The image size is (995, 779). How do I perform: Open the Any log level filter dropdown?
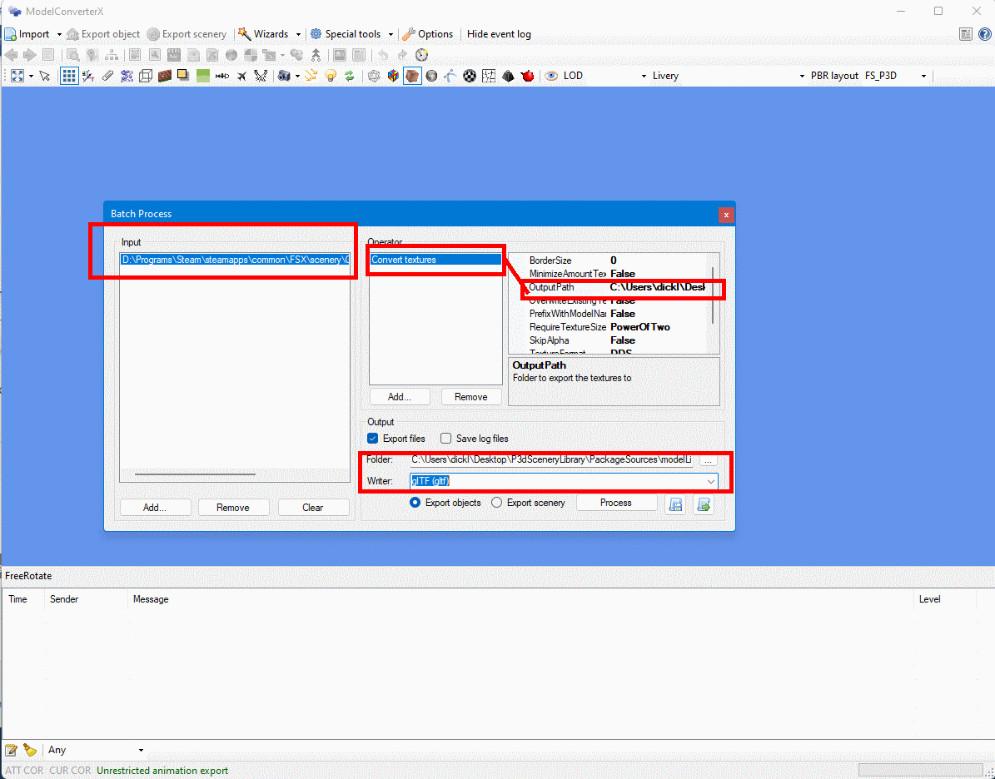141,750
